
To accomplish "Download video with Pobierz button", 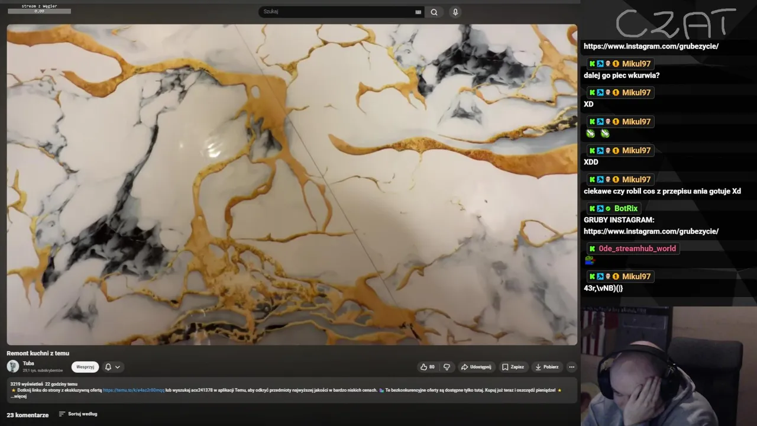I will pyautogui.click(x=547, y=367).
